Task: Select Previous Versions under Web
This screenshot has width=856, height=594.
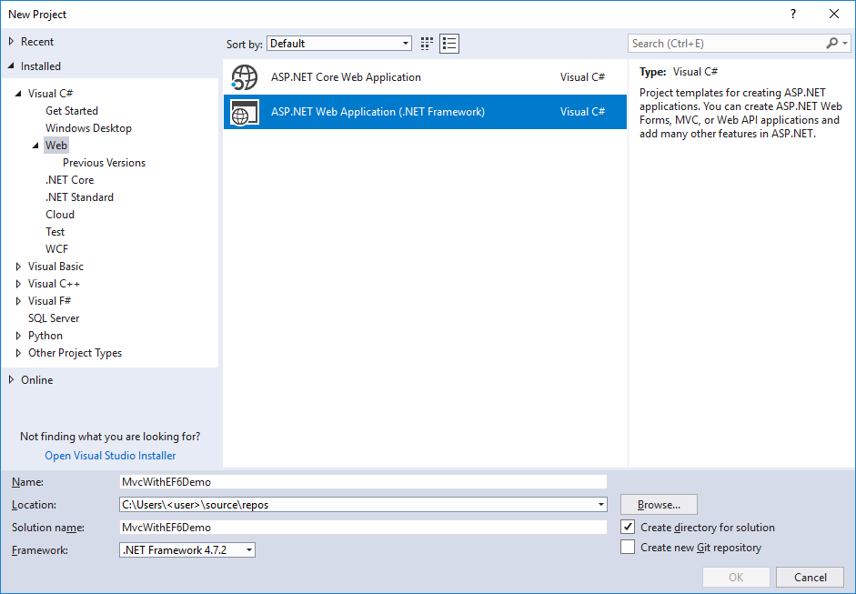Action: click(x=104, y=163)
